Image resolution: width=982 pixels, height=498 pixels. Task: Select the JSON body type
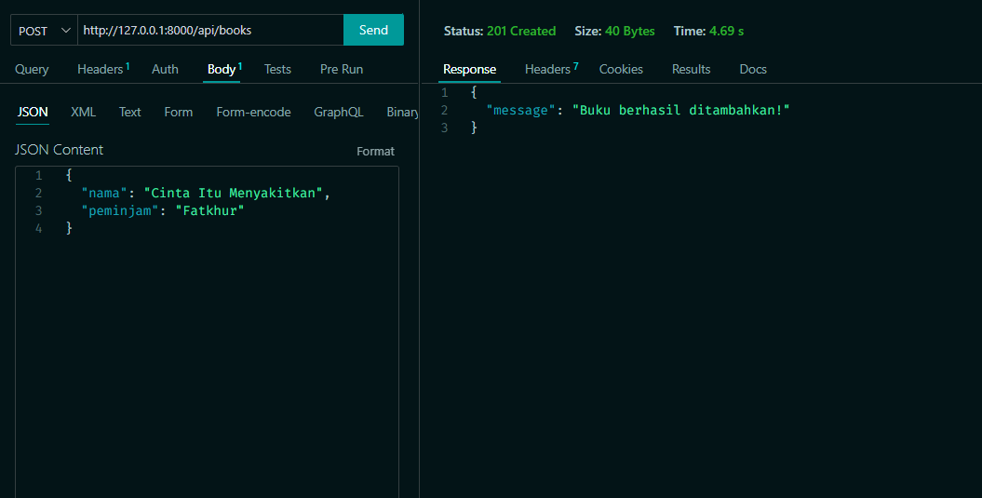33,112
